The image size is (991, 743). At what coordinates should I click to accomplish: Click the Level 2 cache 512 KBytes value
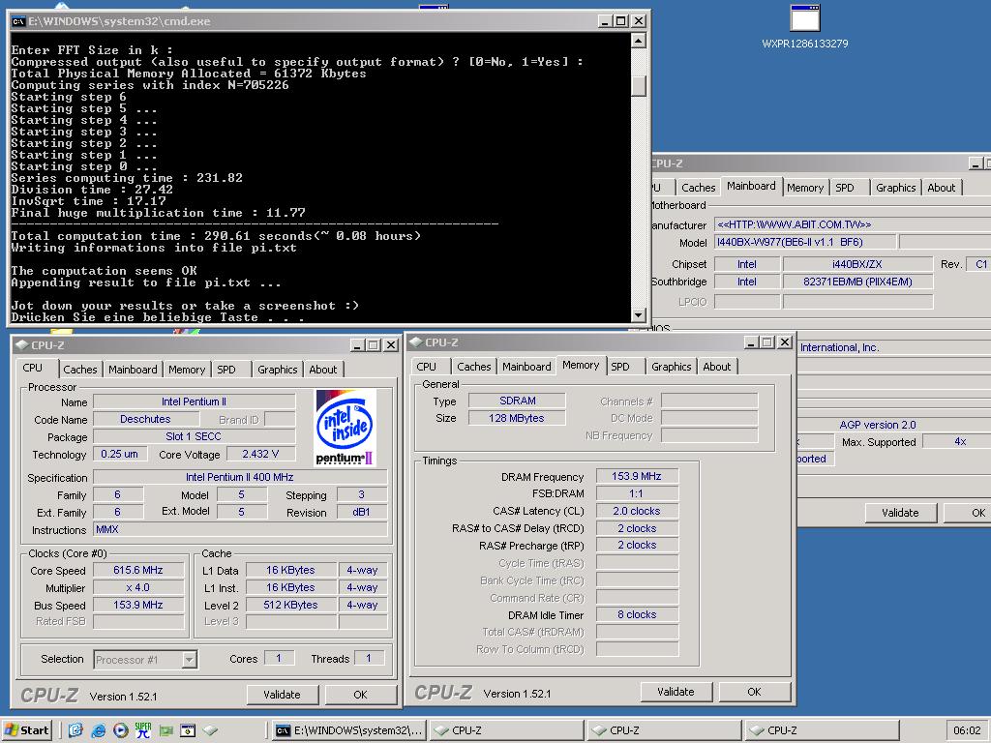click(x=290, y=605)
